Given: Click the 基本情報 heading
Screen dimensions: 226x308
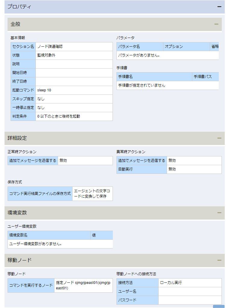Looking at the screenshot, I should pos(18,38).
